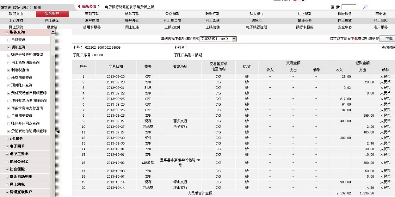Click the sidebar scroll up arrow

53,32
